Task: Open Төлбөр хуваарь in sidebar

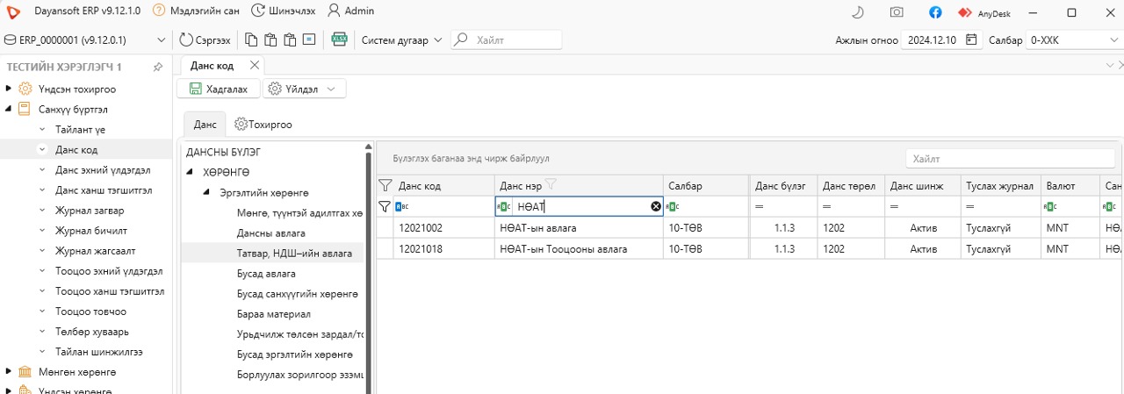Action: click(x=92, y=331)
